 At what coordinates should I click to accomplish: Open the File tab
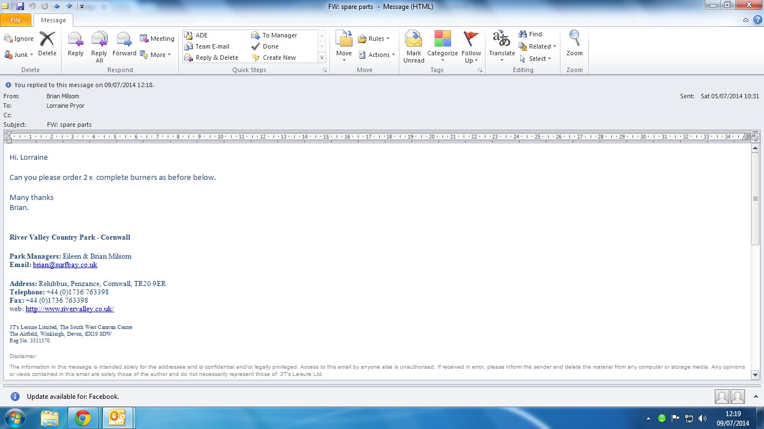coord(16,20)
